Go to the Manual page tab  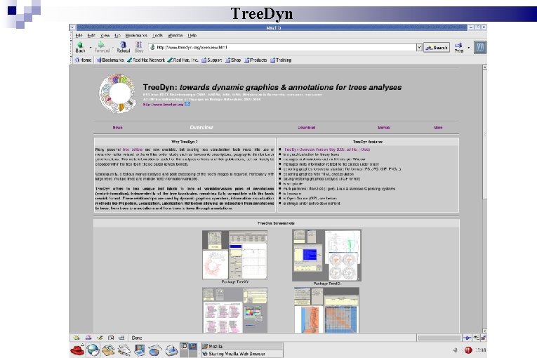[x=384, y=128]
